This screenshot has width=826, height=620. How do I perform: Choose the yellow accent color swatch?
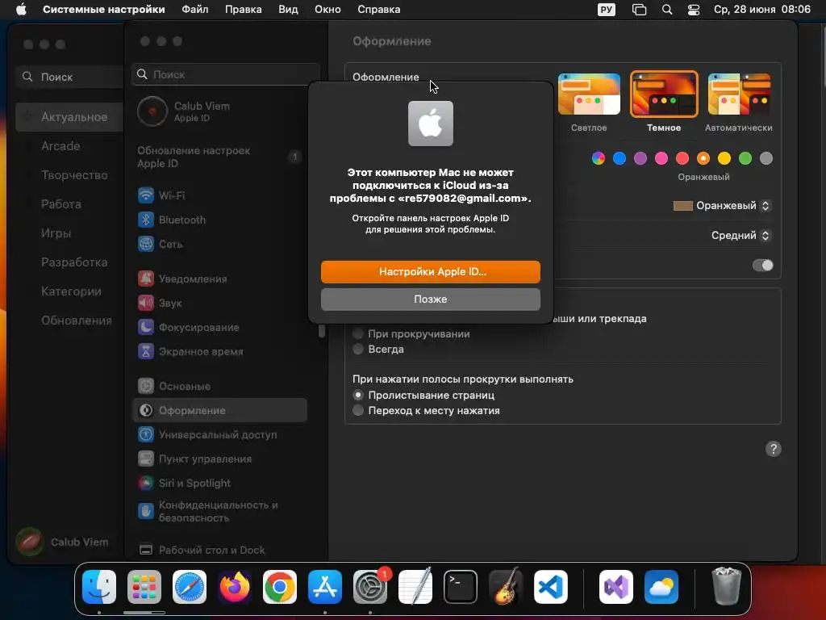coord(724,158)
